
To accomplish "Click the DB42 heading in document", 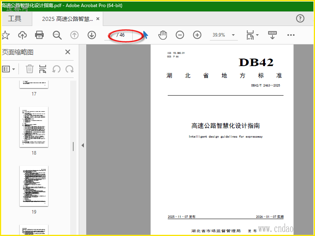I will (x=256, y=62).
